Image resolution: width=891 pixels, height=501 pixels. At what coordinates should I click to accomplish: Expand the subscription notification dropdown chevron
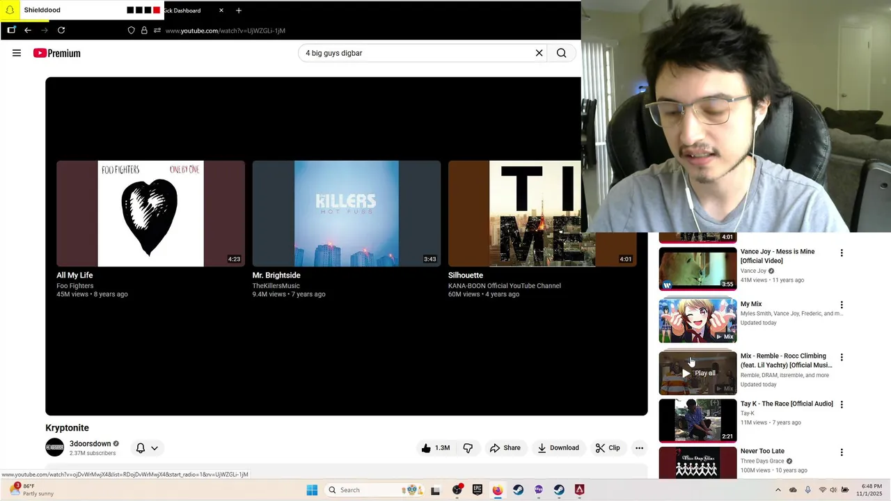(x=155, y=448)
